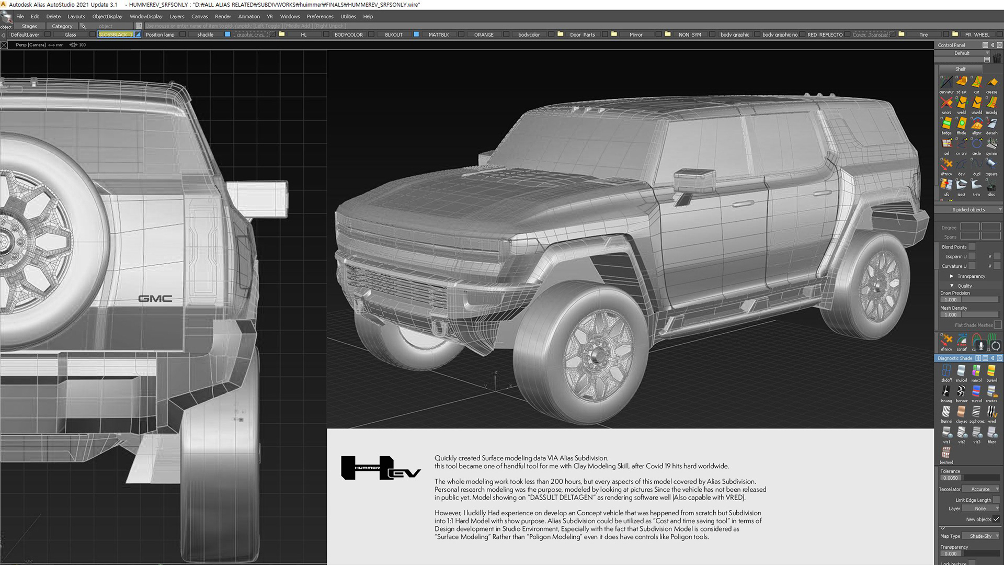Select the vred shading icon
The height and width of the screenshot is (565, 1004).
992,412
